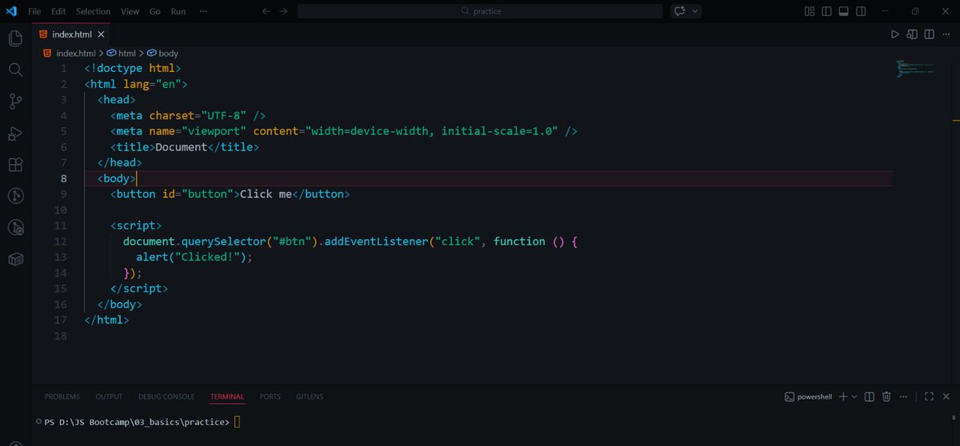The image size is (960, 446).
Task: Click the VS Code logo icon
Action: coord(11,11)
